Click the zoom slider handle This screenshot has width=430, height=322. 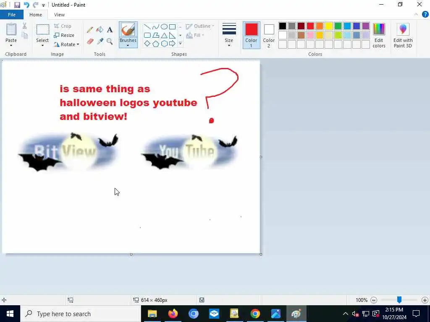pyautogui.click(x=399, y=300)
